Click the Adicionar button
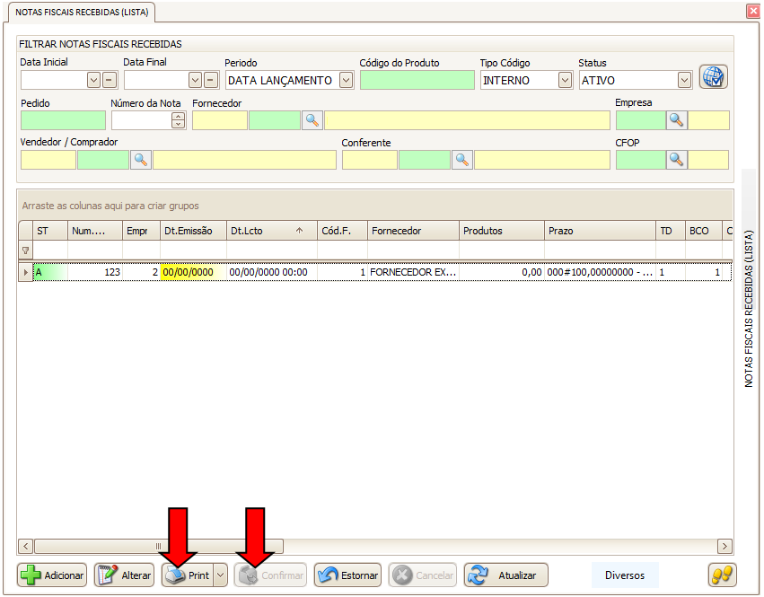Image resolution: width=764 pixels, height=597 pixels. coord(52,575)
